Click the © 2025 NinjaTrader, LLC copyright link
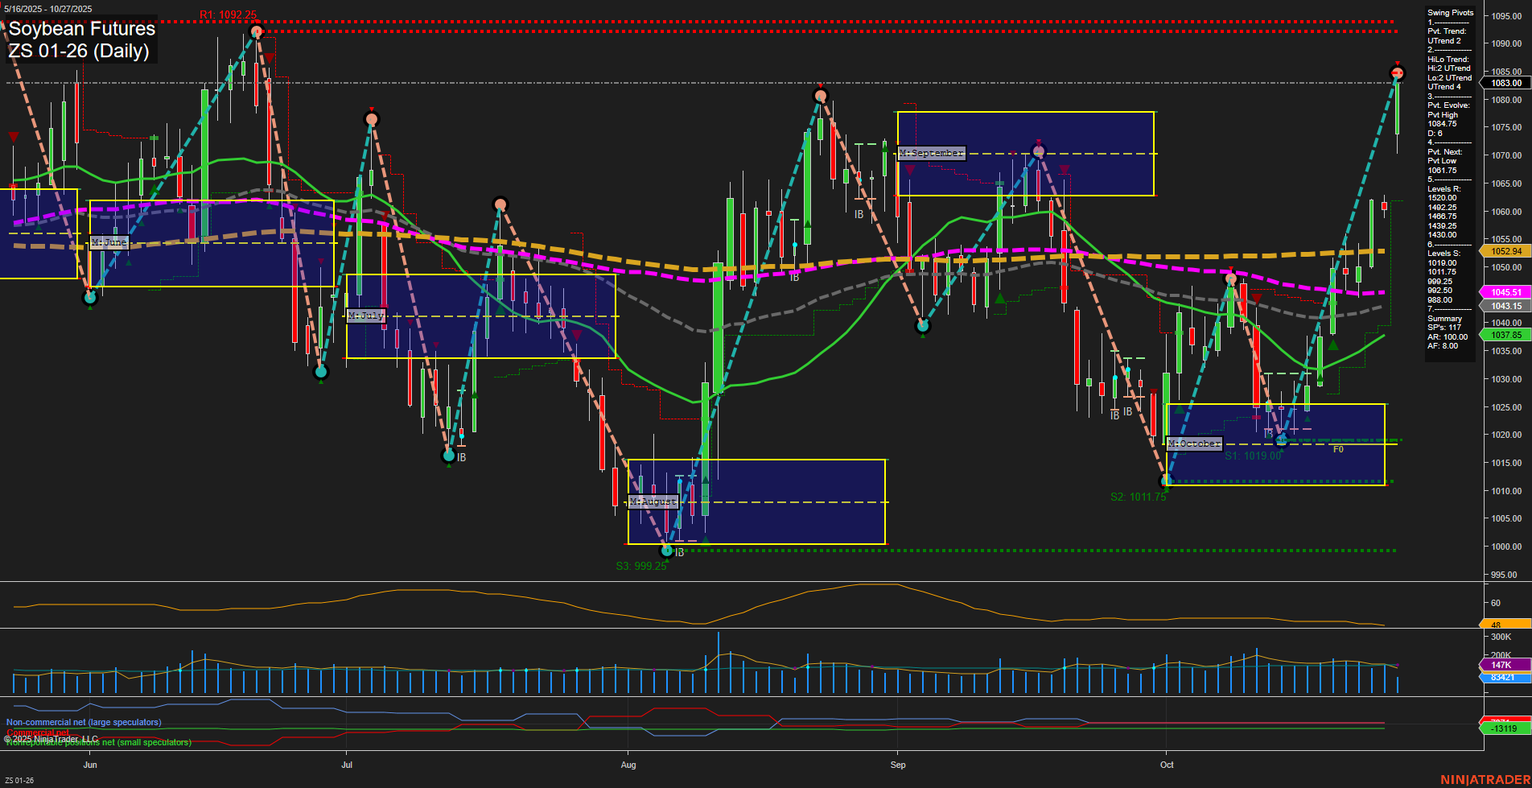Viewport: 1532px width, 788px height. click(51, 738)
